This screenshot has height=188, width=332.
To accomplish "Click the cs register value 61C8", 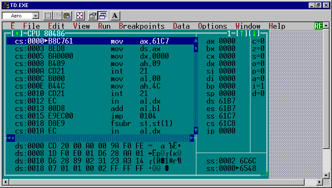I will tap(227, 124).
